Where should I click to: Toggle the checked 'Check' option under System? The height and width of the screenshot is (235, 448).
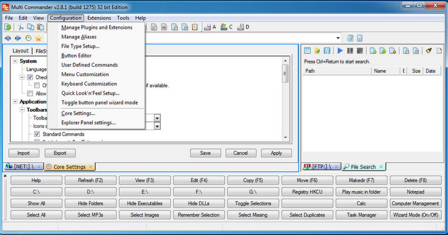point(30,77)
